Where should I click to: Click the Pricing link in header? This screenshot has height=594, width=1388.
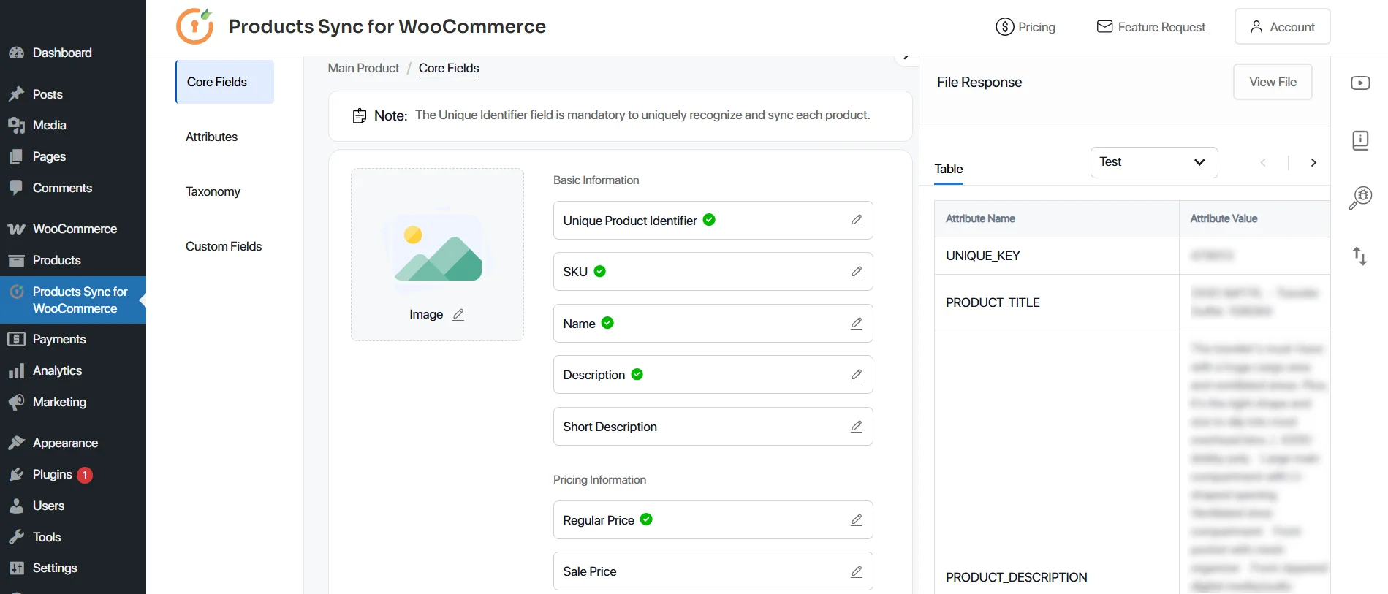(x=1025, y=27)
